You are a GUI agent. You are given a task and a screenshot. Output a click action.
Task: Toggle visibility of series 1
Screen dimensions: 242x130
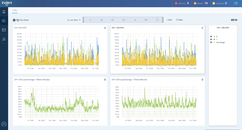coord(211,39)
